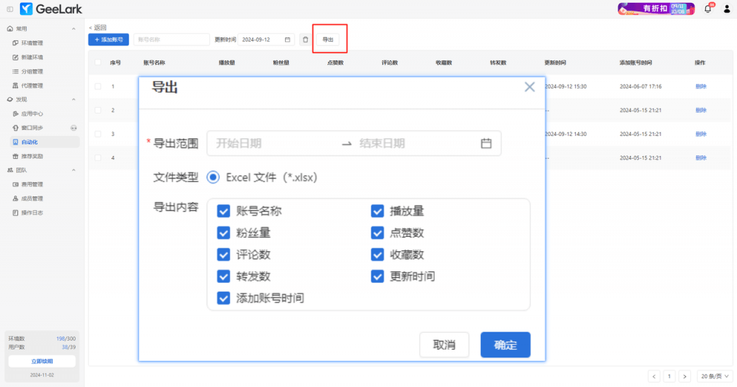Open the user profile icon
The image size is (737, 387).
point(726,9)
